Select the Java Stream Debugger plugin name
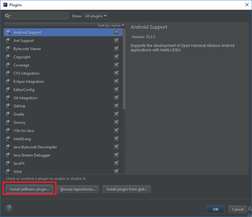The image size is (252, 217). coord(32,155)
